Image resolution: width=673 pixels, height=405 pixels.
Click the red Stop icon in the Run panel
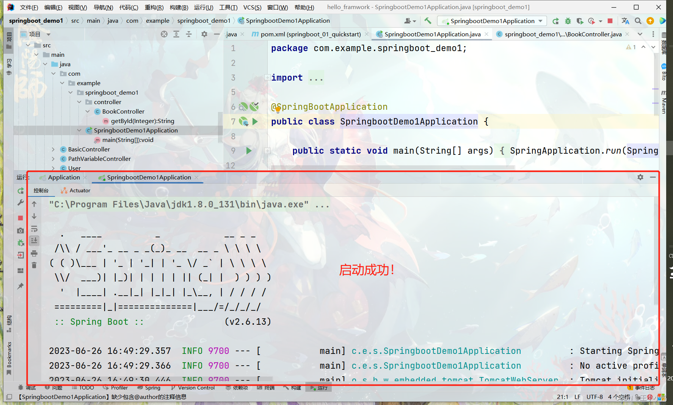click(x=20, y=218)
